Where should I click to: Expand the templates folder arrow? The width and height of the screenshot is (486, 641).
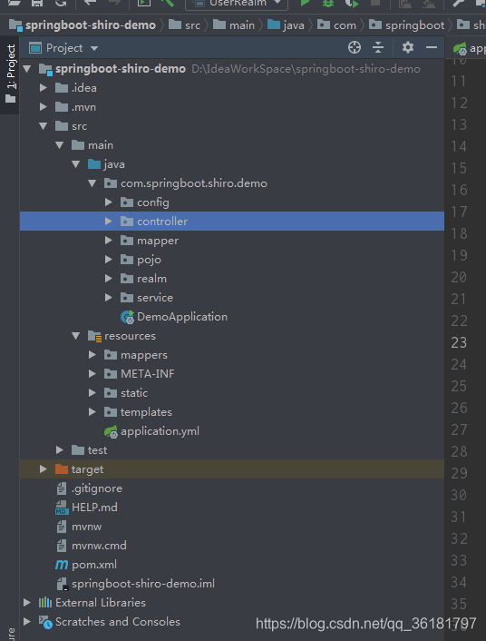click(92, 412)
